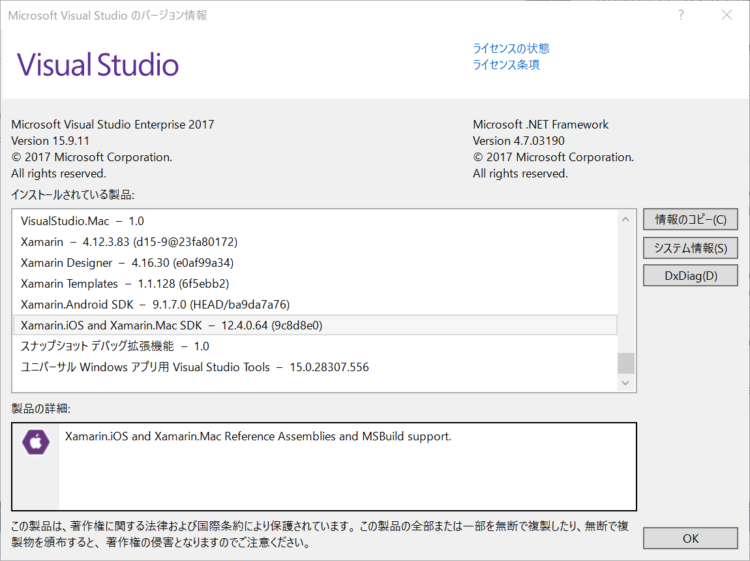Click the Version 15.9.11 text
Viewport: 750px width, 561px height.
(50, 141)
